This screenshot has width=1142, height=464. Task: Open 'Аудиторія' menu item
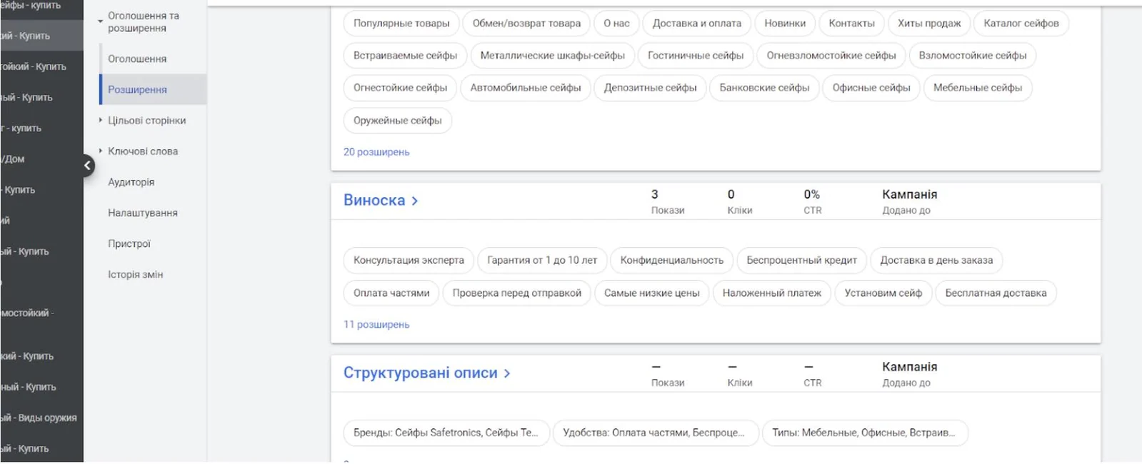pyautogui.click(x=131, y=182)
